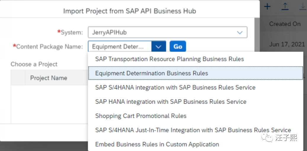Toggle the Content Package Name dropdown arrow

pyautogui.click(x=159, y=46)
